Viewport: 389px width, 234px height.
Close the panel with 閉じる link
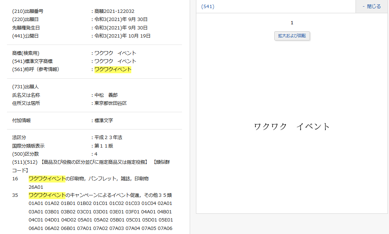pos(372,7)
